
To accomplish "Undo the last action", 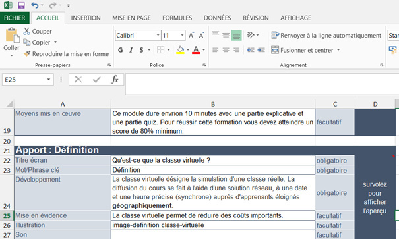I will tap(34, 5).
